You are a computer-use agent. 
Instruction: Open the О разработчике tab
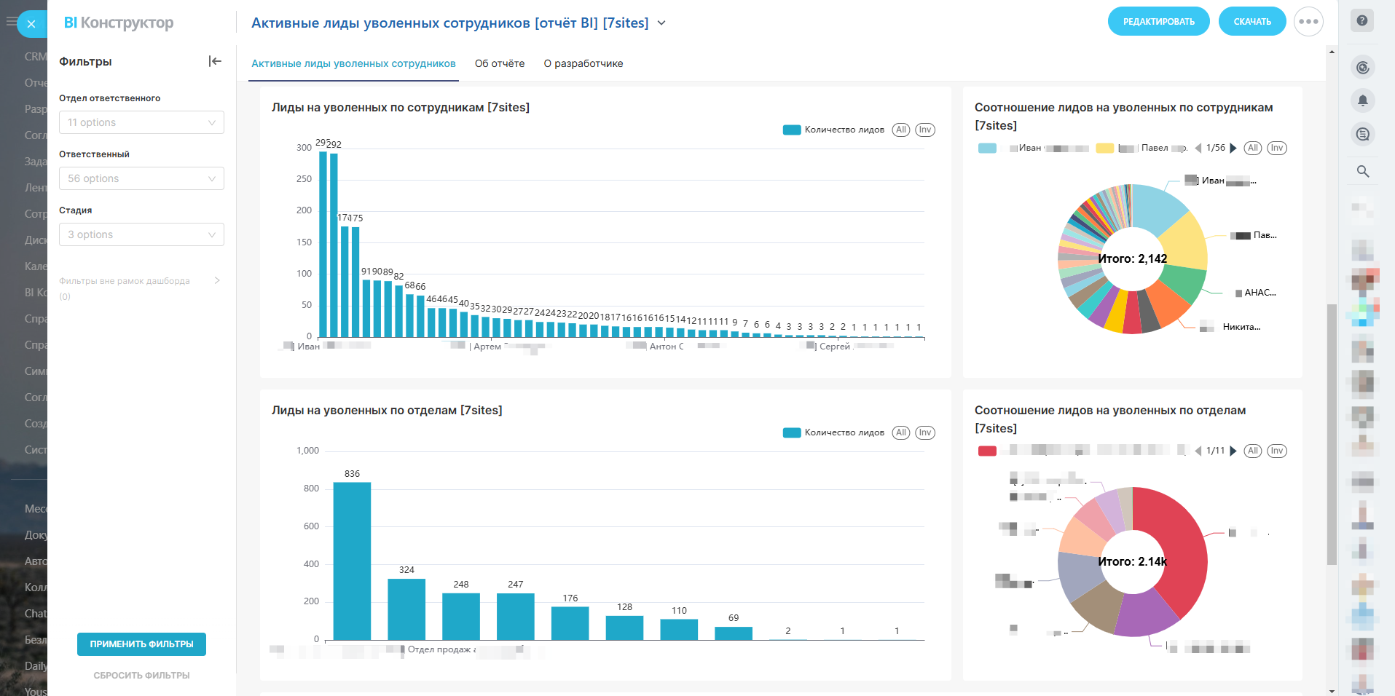tap(583, 63)
